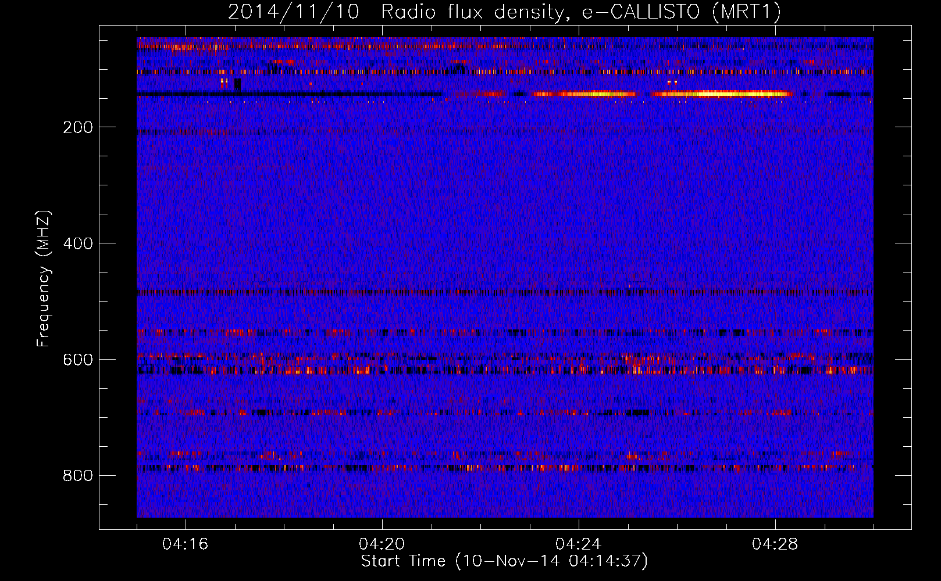Image resolution: width=941 pixels, height=581 pixels.
Task: Click the 400 frequency tick label
Action: (78, 243)
